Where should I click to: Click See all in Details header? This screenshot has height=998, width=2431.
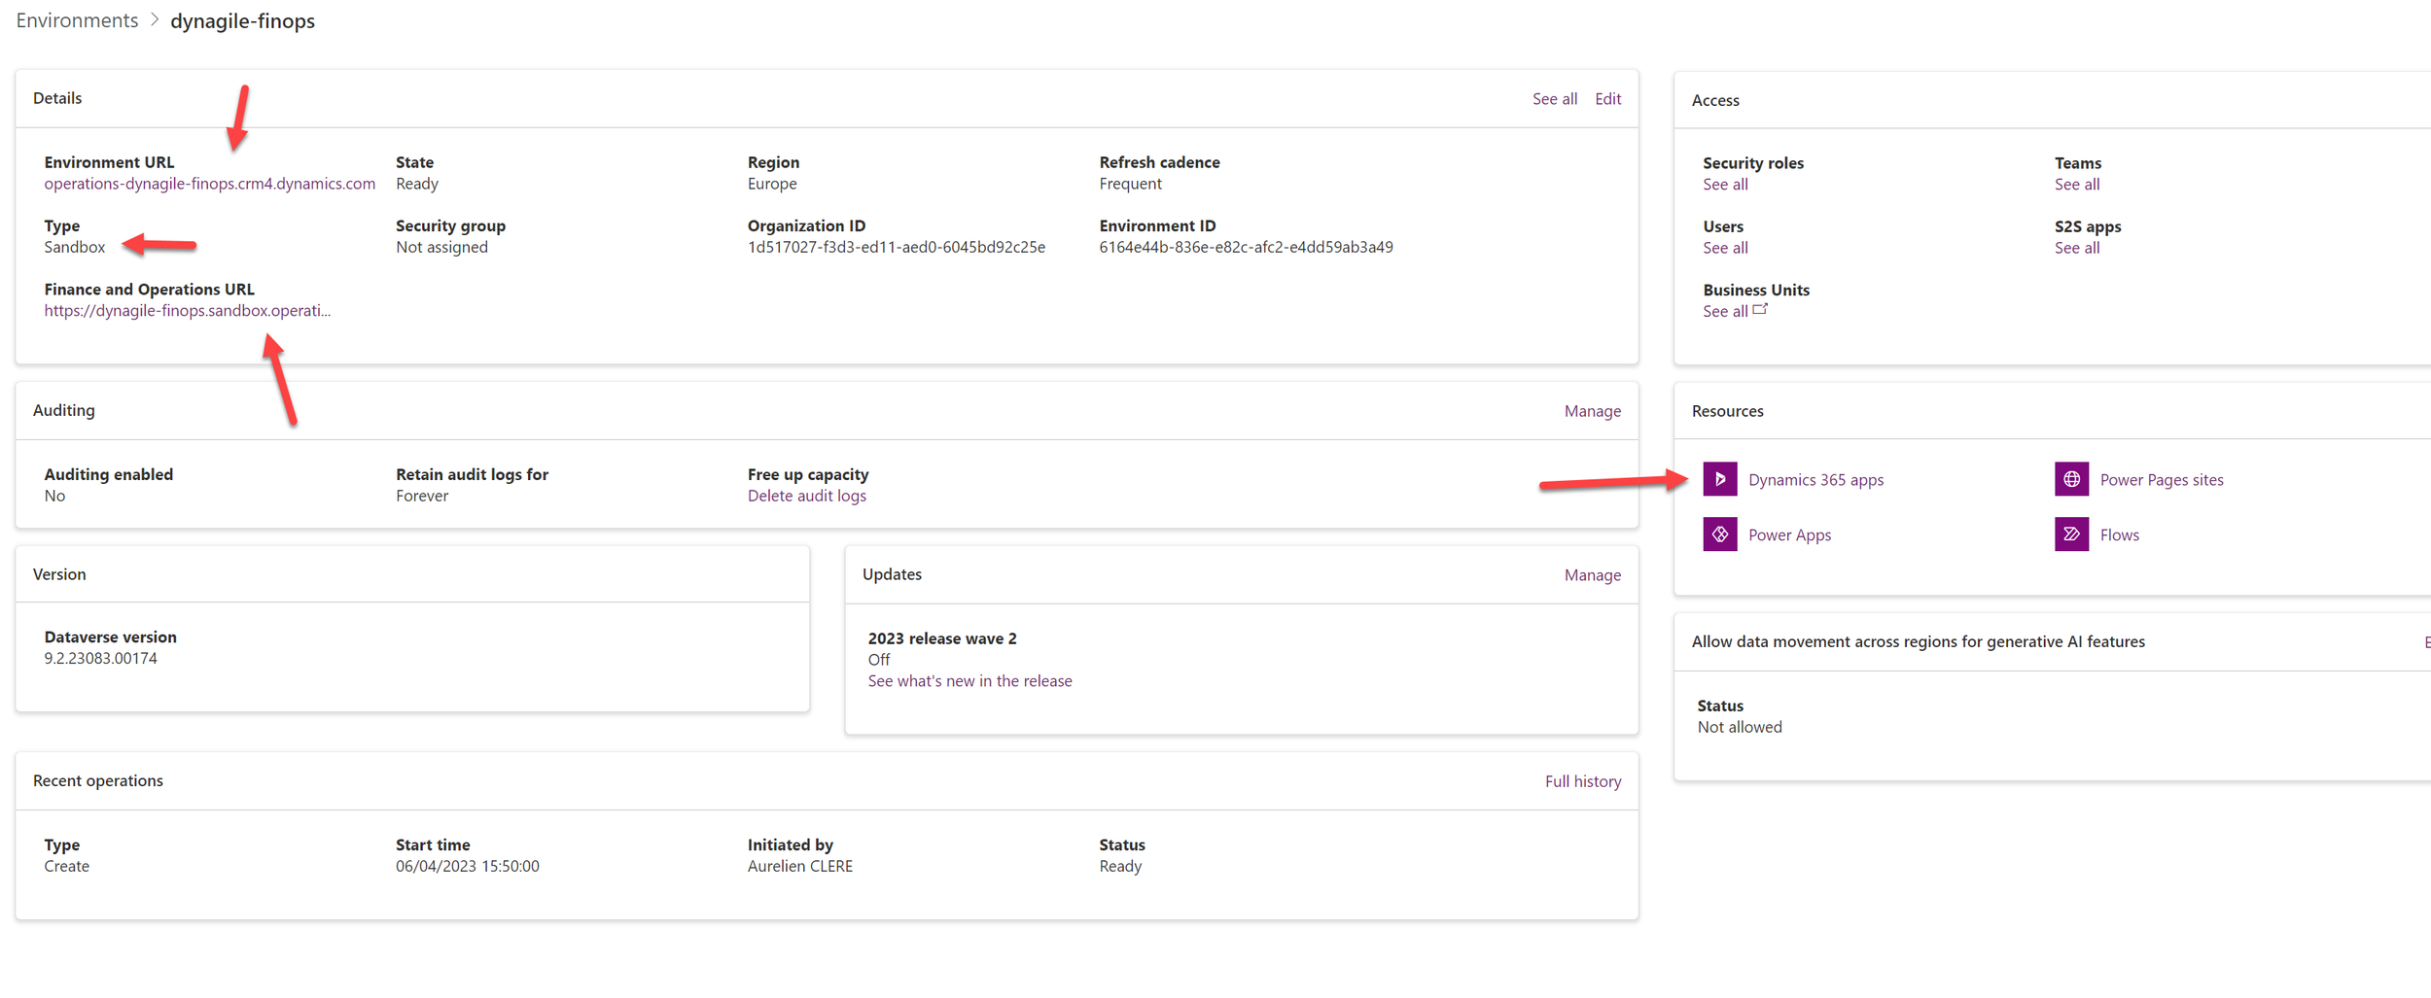[1554, 99]
